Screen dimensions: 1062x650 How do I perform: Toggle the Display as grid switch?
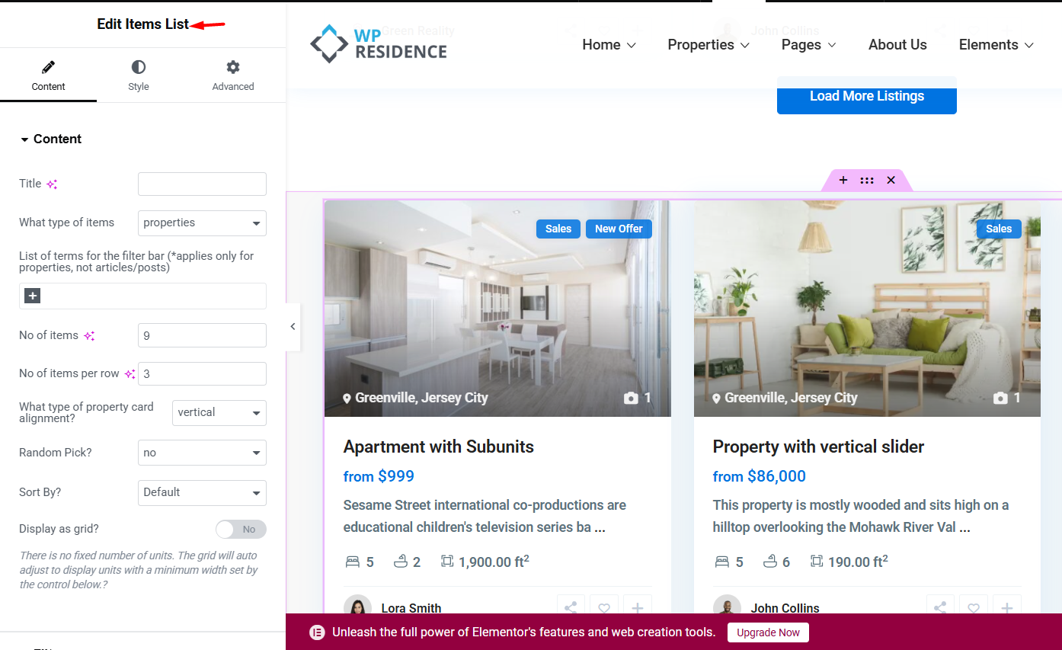pyautogui.click(x=241, y=530)
